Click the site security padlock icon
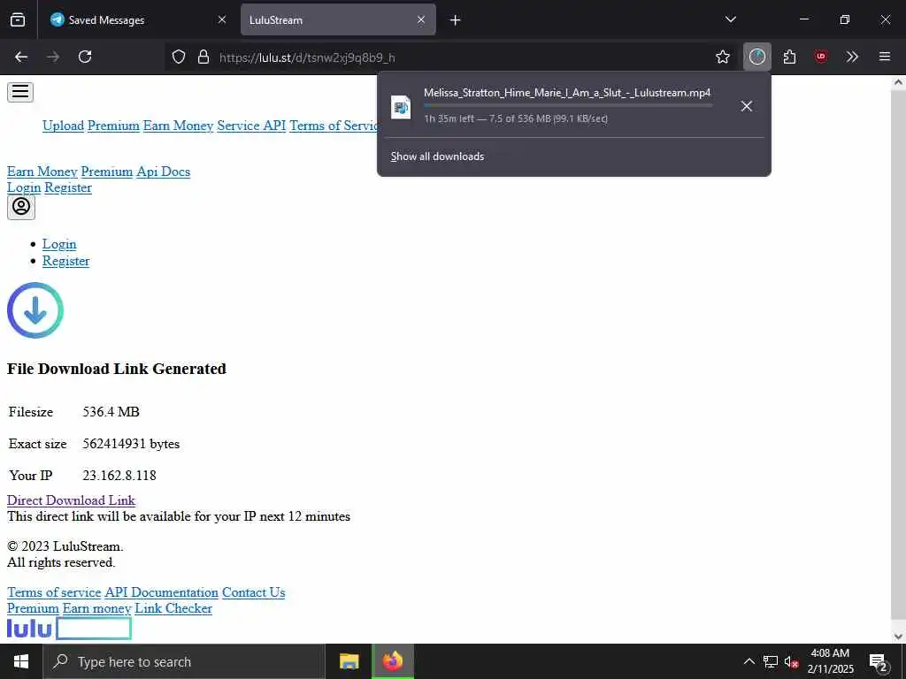The width and height of the screenshot is (906, 679). coord(203,57)
